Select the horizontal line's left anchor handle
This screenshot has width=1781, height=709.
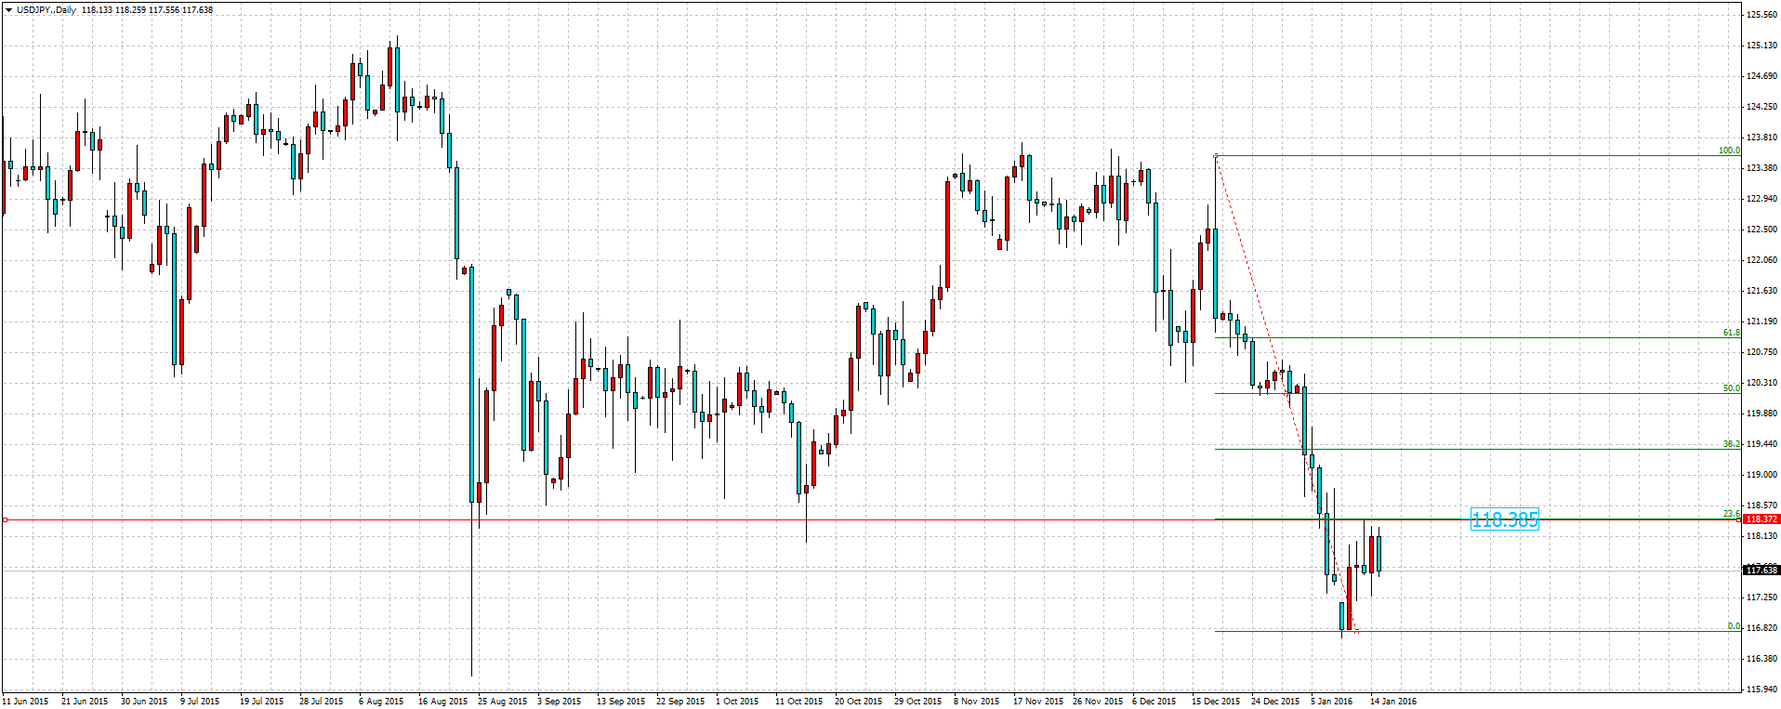click(5, 519)
